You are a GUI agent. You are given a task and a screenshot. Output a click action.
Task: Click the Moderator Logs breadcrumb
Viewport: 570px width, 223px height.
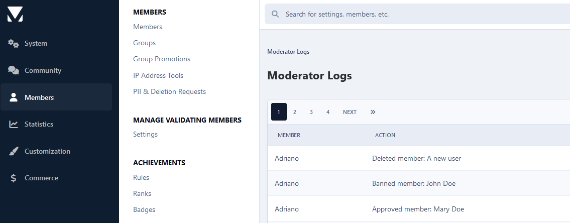(288, 52)
